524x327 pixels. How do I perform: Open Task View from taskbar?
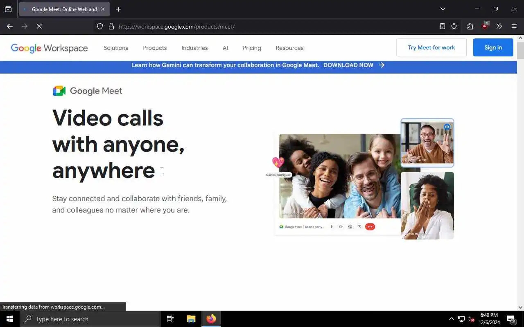(x=170, y=319)
